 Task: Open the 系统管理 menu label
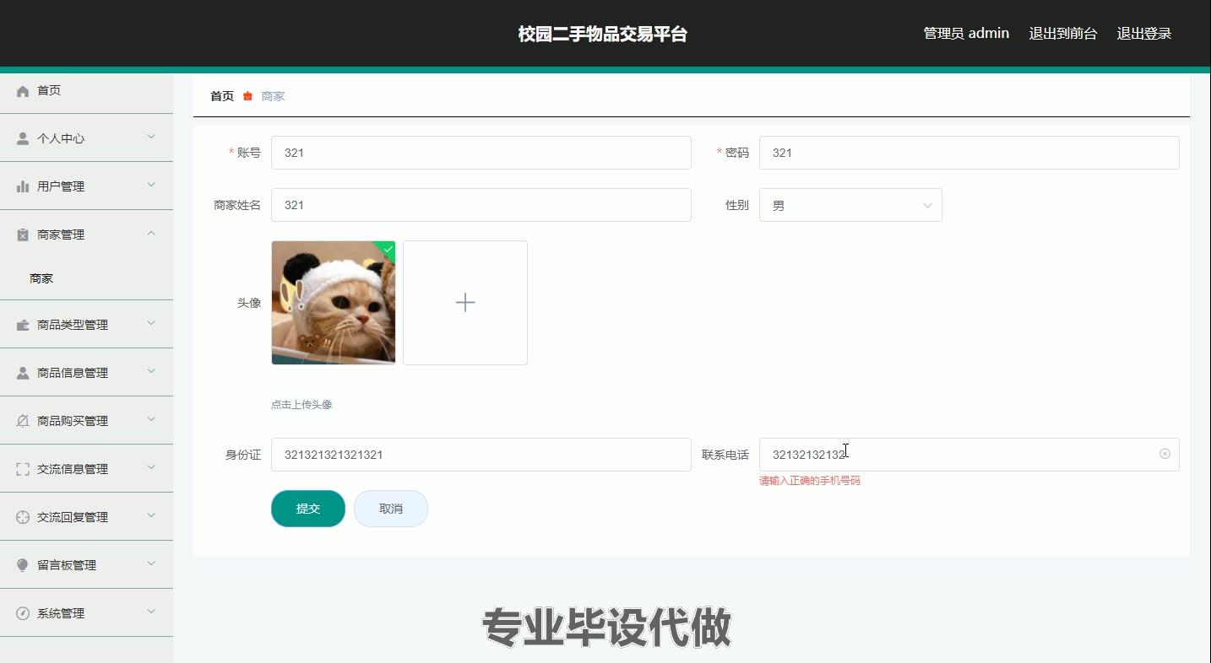(61, 614)
